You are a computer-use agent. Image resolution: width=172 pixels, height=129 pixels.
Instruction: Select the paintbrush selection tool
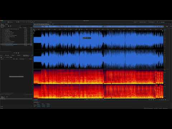click(x=32, y=22)
